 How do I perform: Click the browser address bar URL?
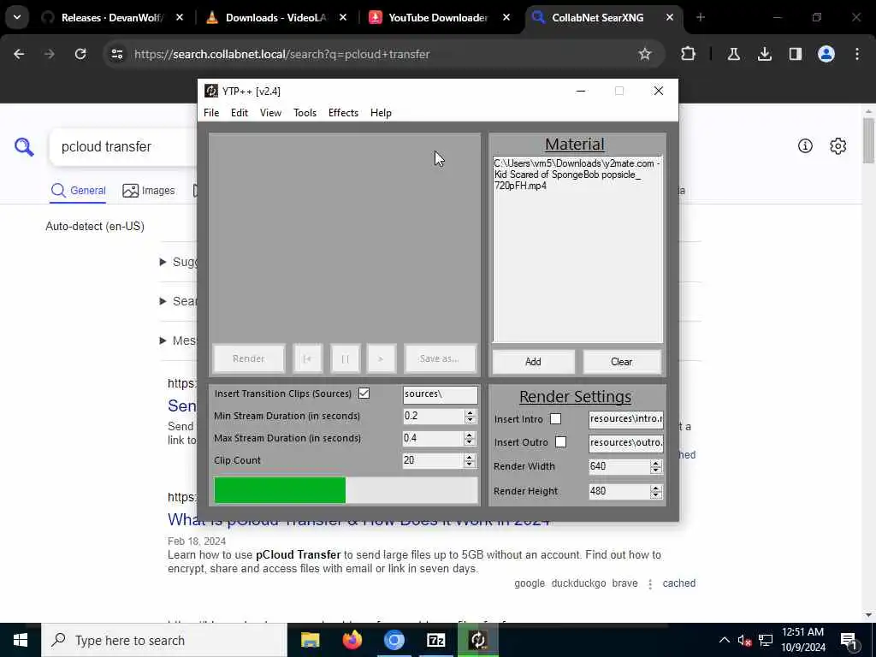click(282, 54)
